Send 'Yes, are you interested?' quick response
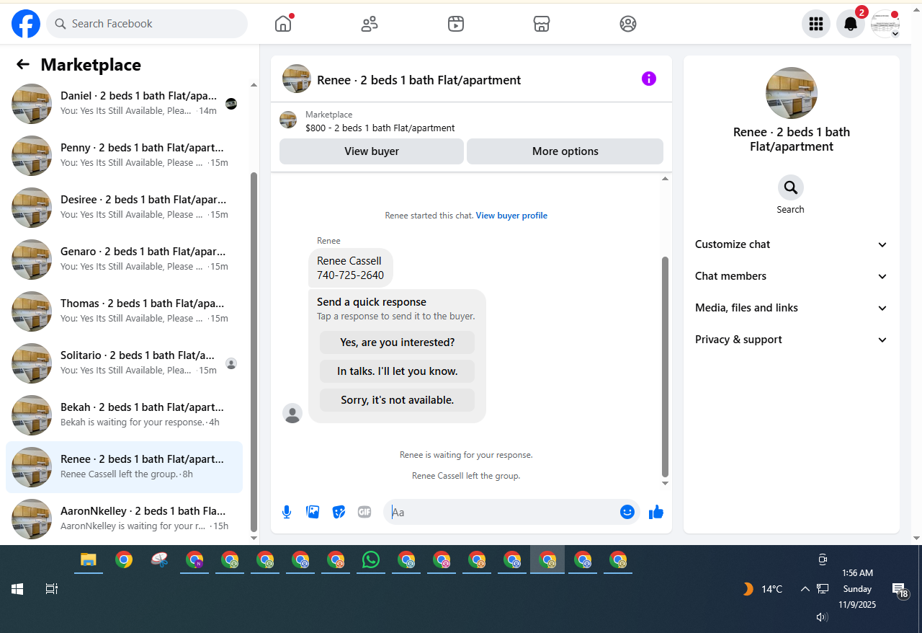This screenshot has width=922, height=633. (x=398, y=342)
